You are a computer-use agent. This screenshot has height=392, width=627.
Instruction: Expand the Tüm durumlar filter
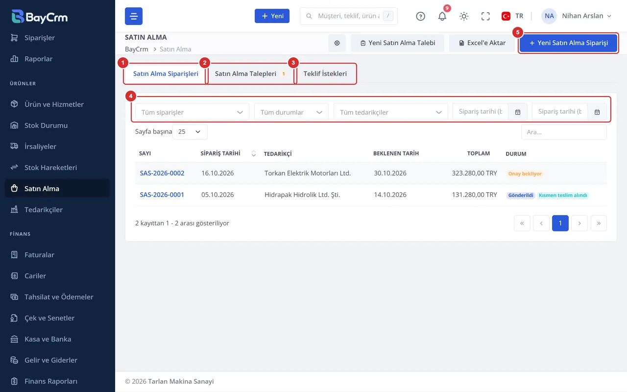291,112
